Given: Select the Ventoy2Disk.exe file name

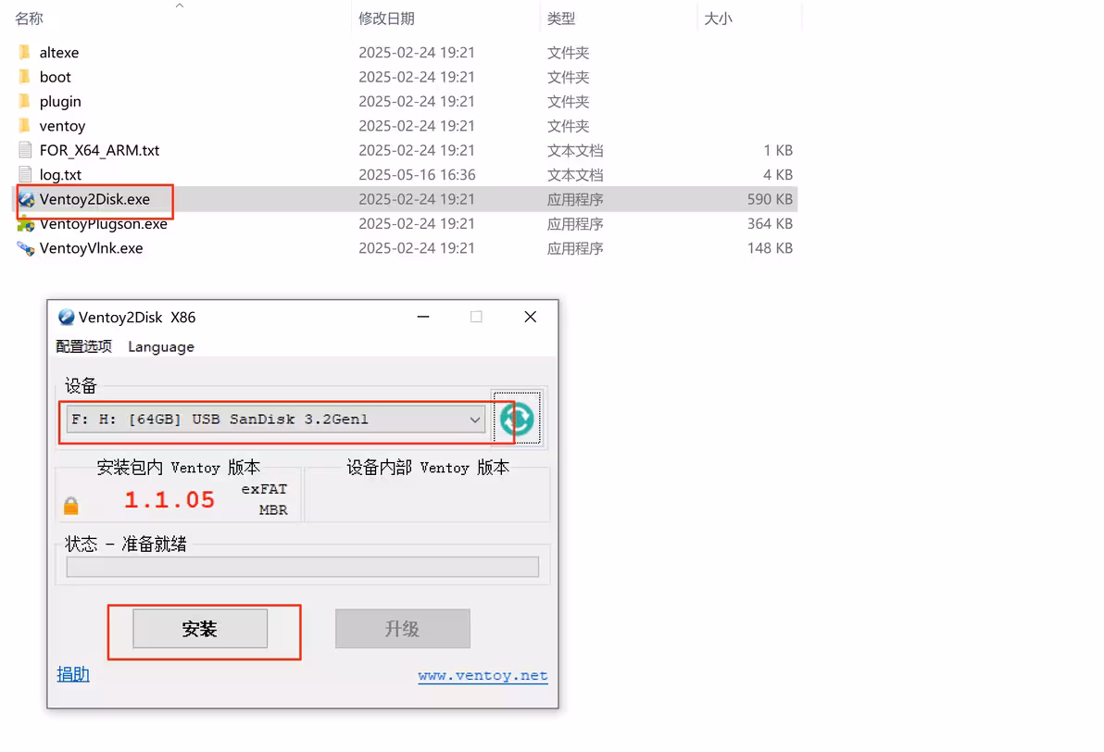Looking at the screenshot, I should (x=94, y=199).
